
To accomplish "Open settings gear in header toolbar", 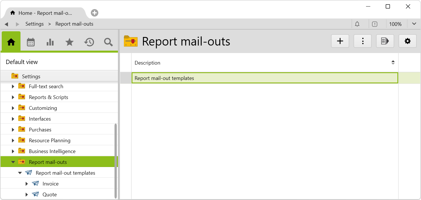I will pyautogui.click(x=408, y=41).
